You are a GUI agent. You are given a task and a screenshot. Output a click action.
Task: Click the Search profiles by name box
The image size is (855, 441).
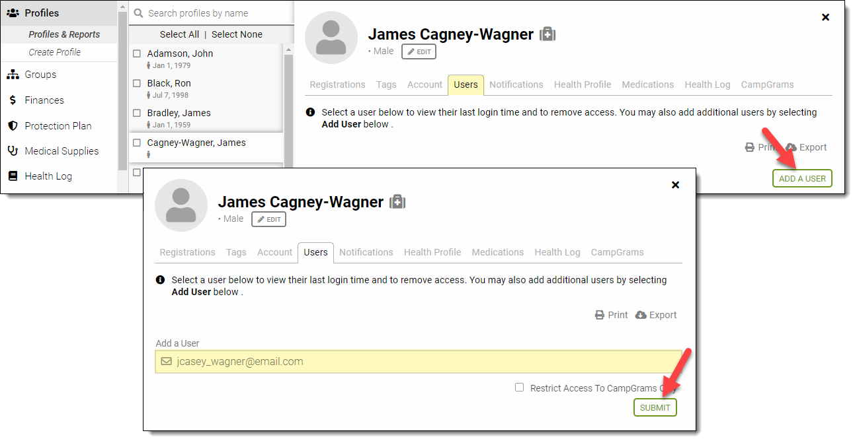click(x=212, y=13)
